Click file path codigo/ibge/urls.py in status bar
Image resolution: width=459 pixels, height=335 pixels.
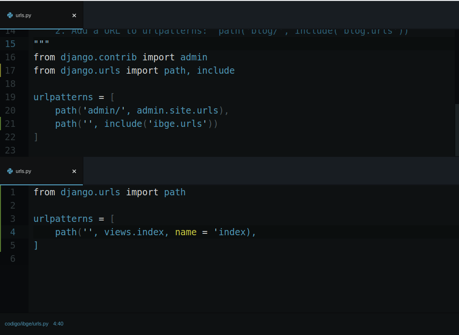27,324
